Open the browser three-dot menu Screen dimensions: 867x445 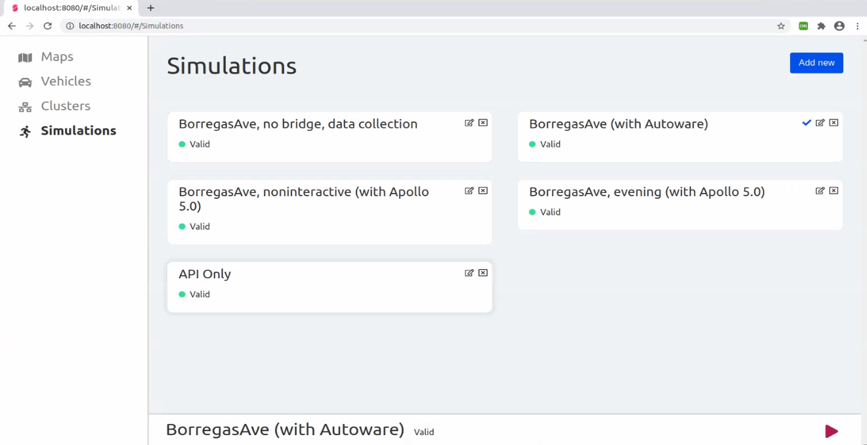[857, 26]
